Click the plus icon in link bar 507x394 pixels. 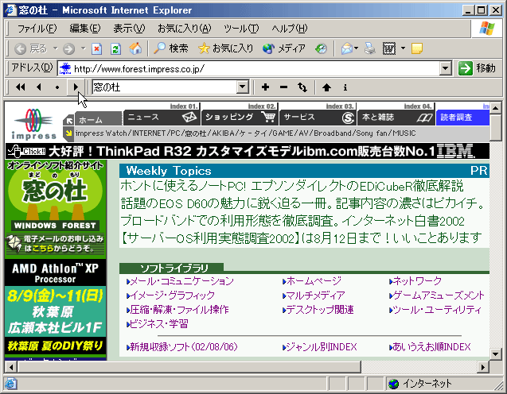265,87
